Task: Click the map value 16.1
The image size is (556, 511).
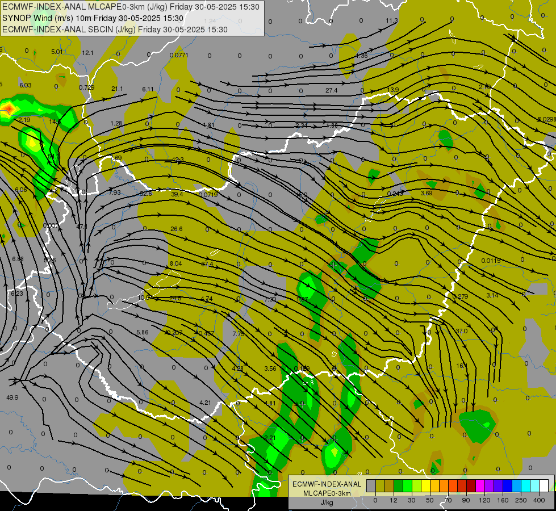Action: [462, 366]
